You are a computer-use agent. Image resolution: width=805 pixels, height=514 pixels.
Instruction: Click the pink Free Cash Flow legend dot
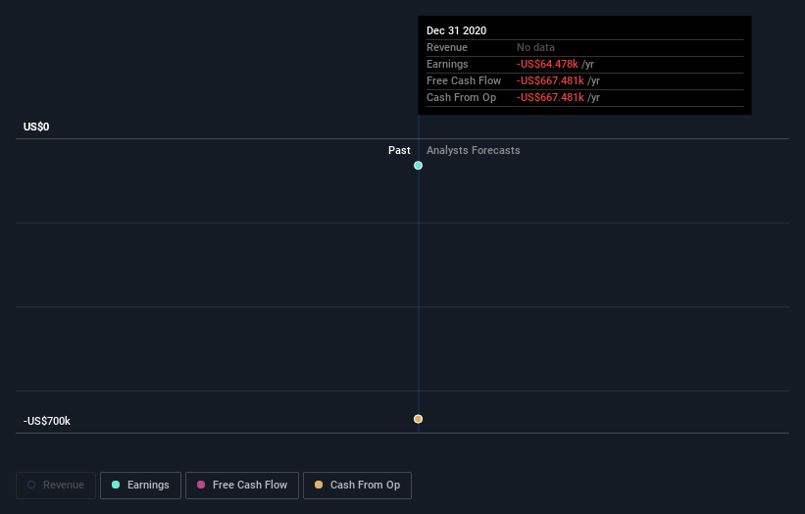pos(201,485)
